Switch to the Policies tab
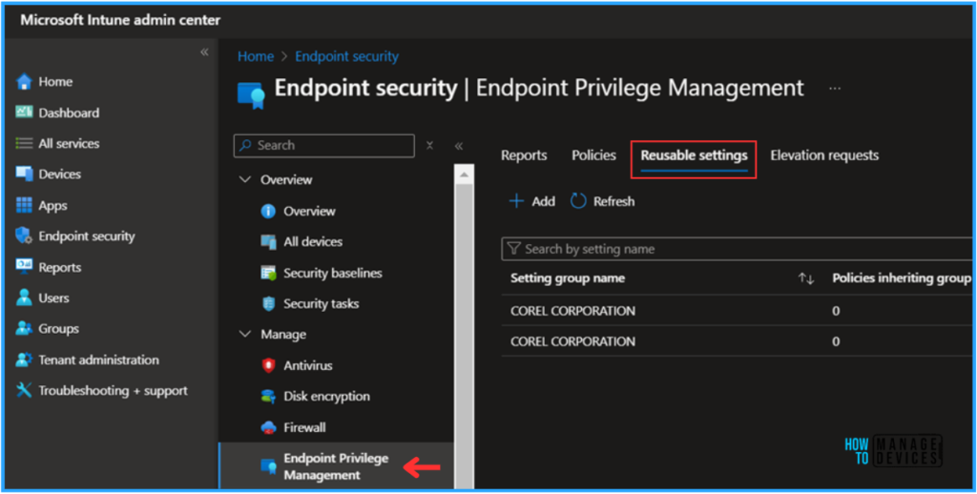 click(593, 155)
